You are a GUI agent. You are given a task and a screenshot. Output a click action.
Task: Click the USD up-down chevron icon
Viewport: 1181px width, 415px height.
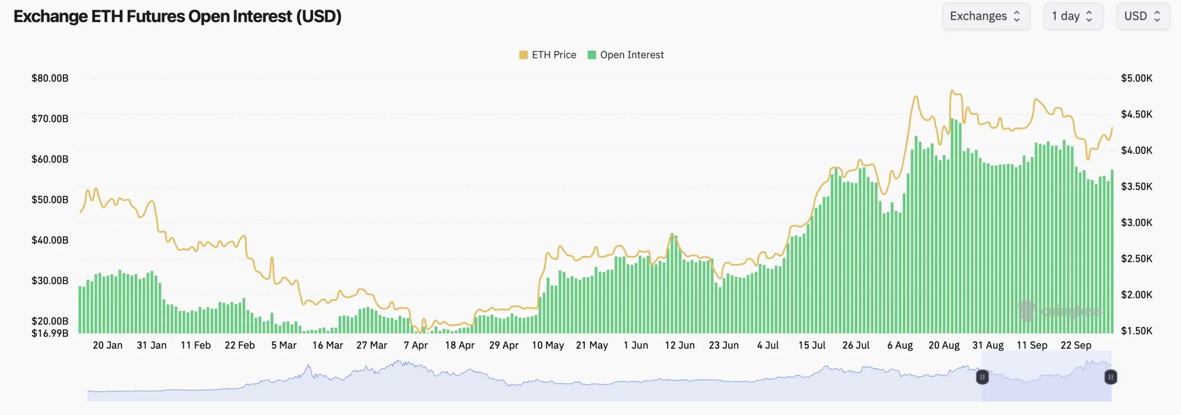[1157, 16]
